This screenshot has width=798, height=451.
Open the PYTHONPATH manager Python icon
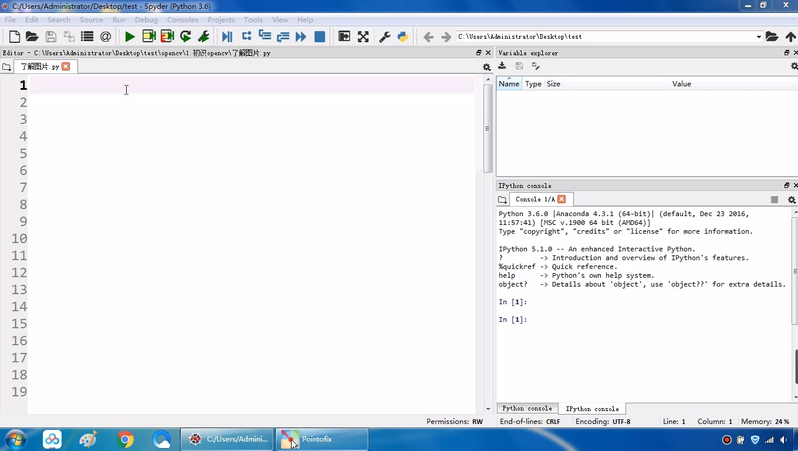pyautogui.click(x=403, y=36)
